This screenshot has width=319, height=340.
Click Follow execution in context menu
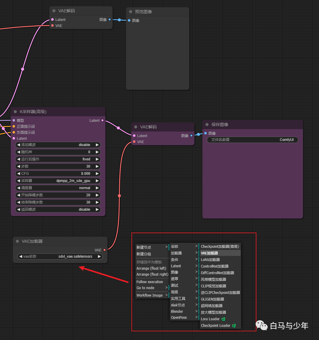click(x=150, y=282)
